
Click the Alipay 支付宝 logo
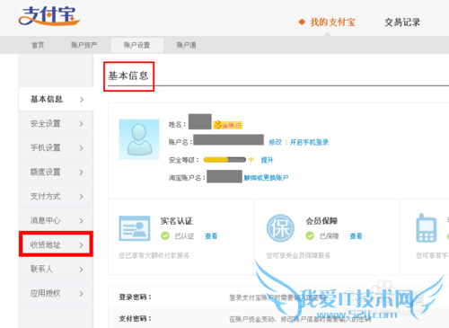click(x=49, y=15)
